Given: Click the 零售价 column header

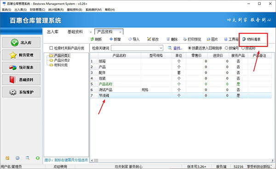Looking at the screenshot, I should 196,56.
